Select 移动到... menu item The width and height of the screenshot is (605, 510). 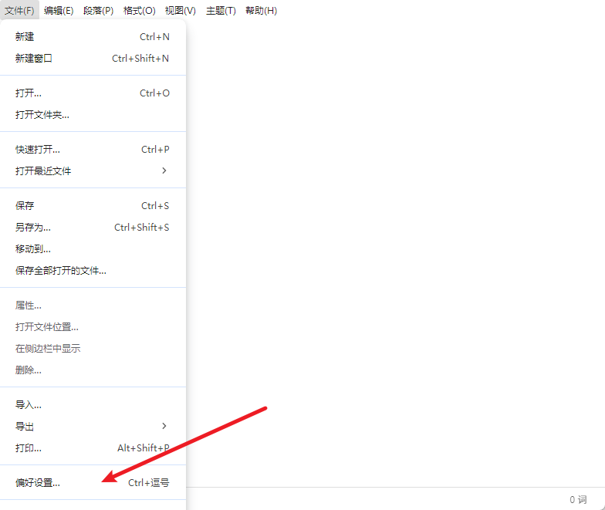click(x=33, y=249)
